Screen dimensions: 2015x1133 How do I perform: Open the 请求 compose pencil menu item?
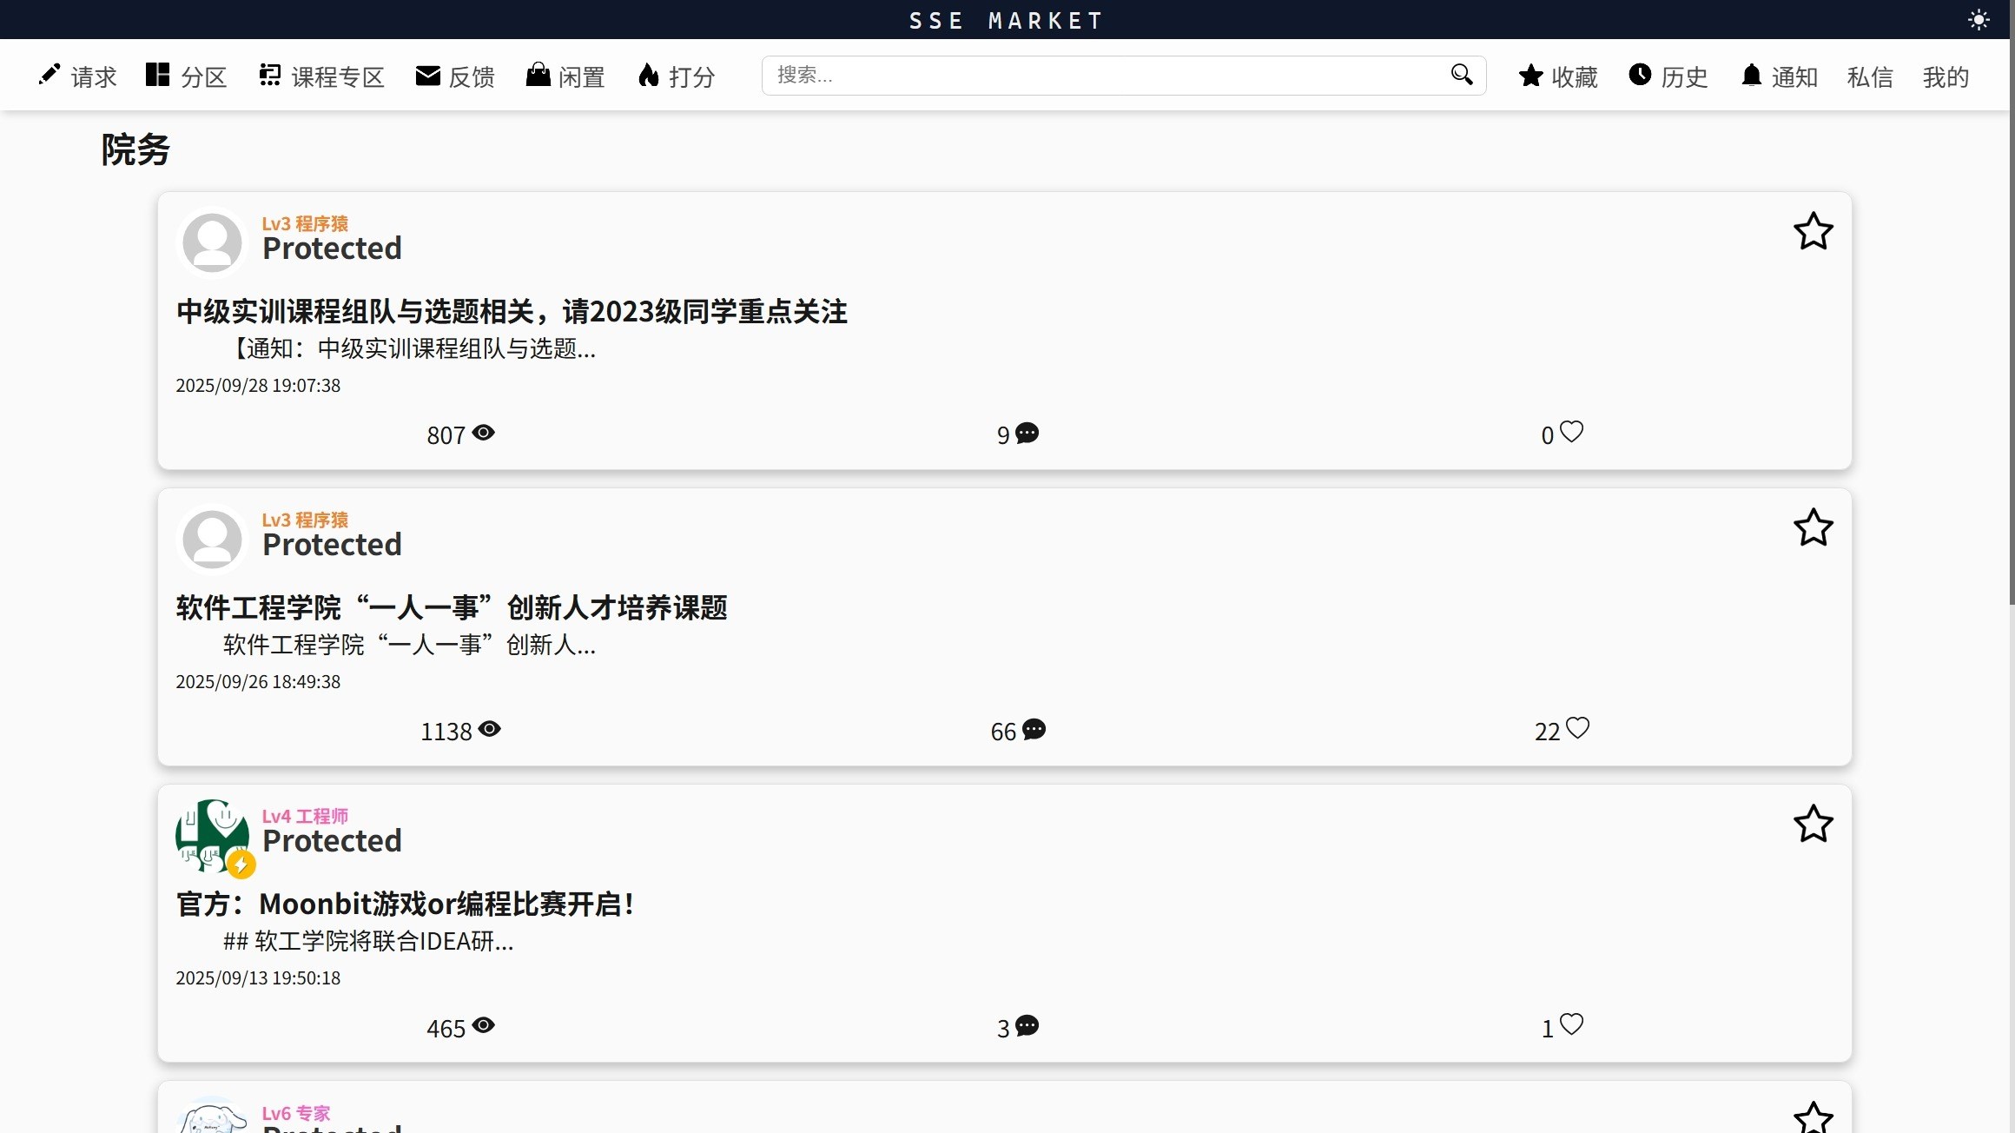[x=77, y=76]
